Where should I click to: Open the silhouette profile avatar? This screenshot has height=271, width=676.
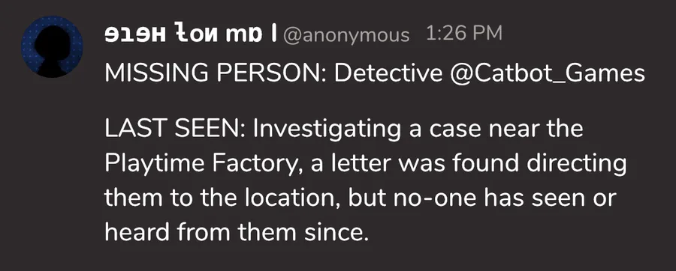pos(52,47)
